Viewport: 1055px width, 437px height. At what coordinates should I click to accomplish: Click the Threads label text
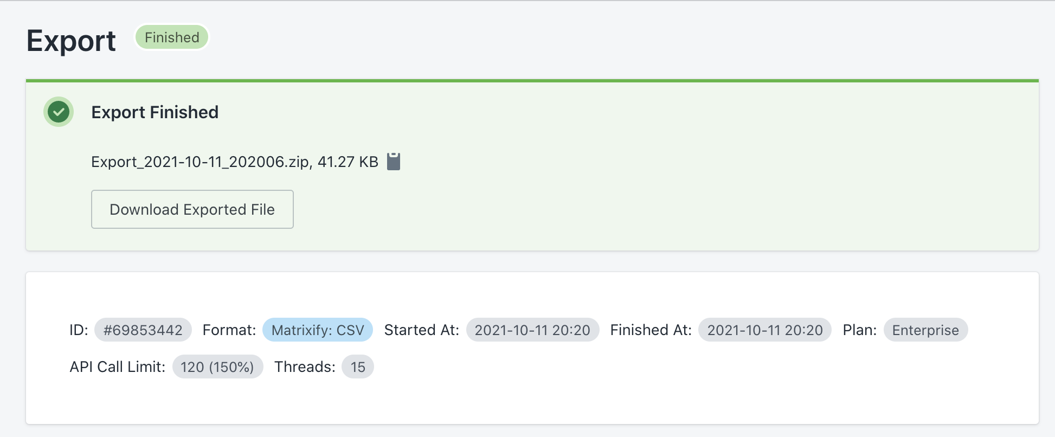[x=305, y=367]
